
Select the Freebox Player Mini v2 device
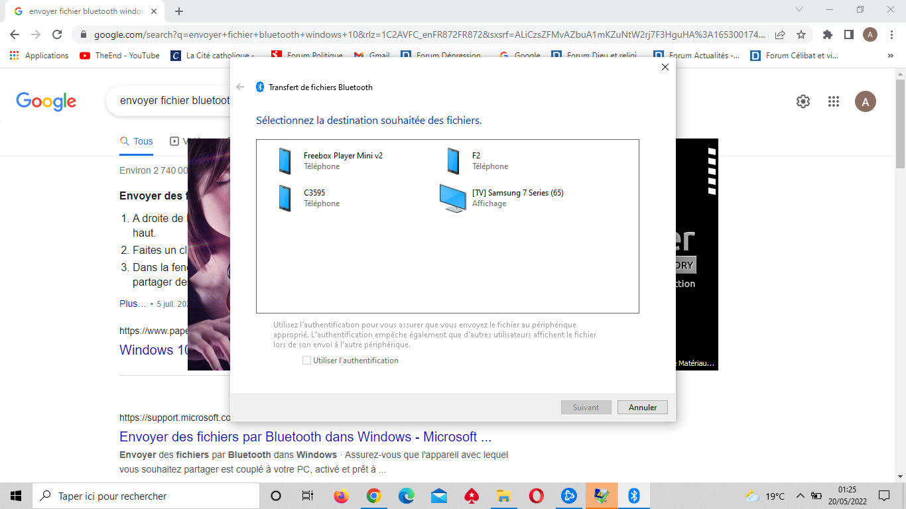330,161
